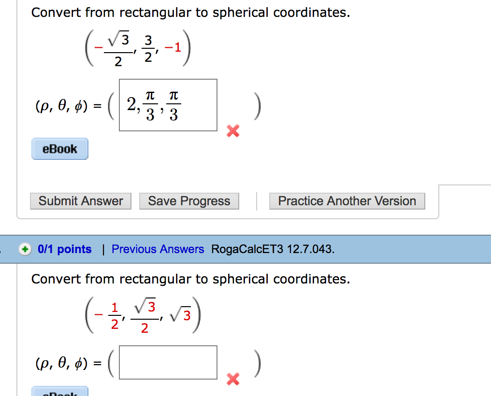Click the X icon marking the wrong spherical coordinates

[x=232, y=380]
